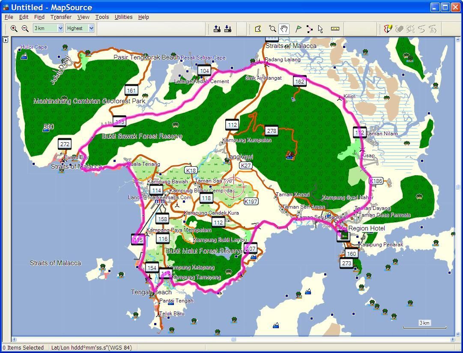Click the Machinchang Cambrian Geoforest Park label
This screenshot has width=463, height=353.
pos(89,101)
